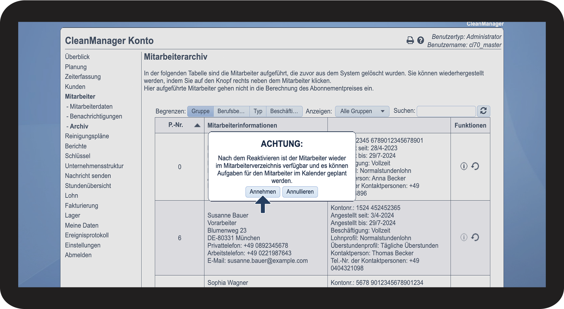Switch filter to Berufsbe… option
The image size is (564, 309).
point(231,111)
